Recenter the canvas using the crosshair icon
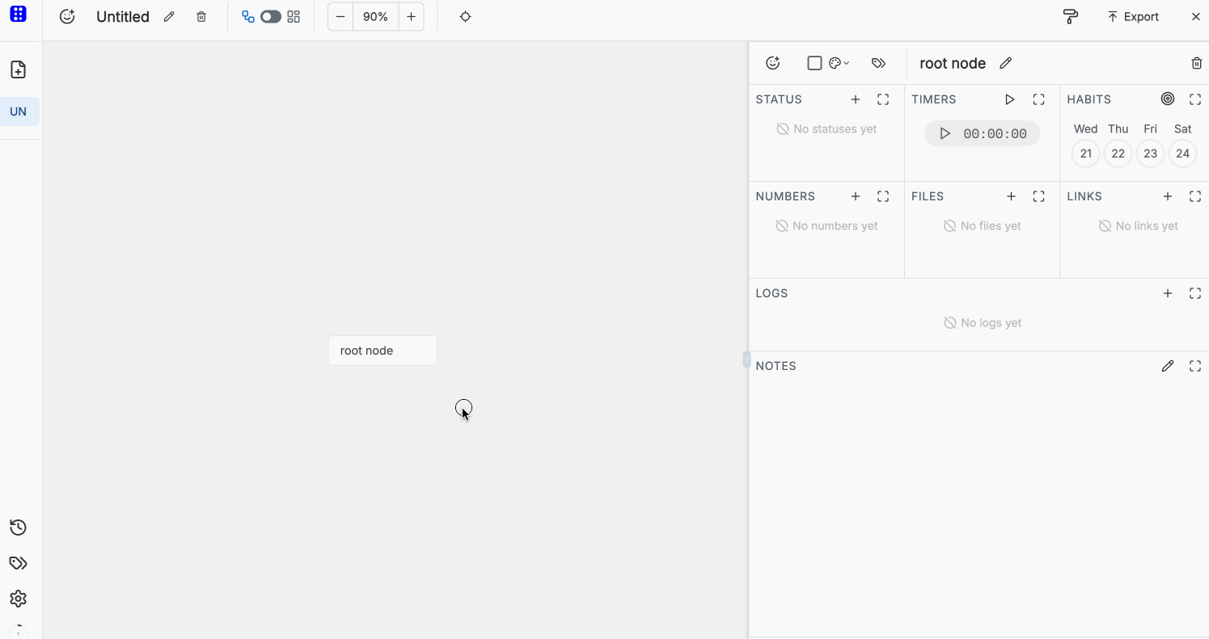The height and width of the screenshot is (639, 1209). coord(465,16)
